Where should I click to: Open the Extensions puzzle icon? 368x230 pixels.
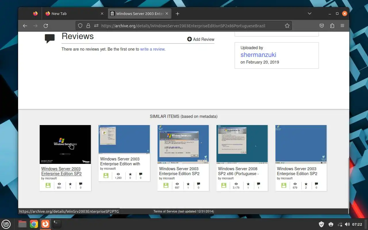click(332, 26)
